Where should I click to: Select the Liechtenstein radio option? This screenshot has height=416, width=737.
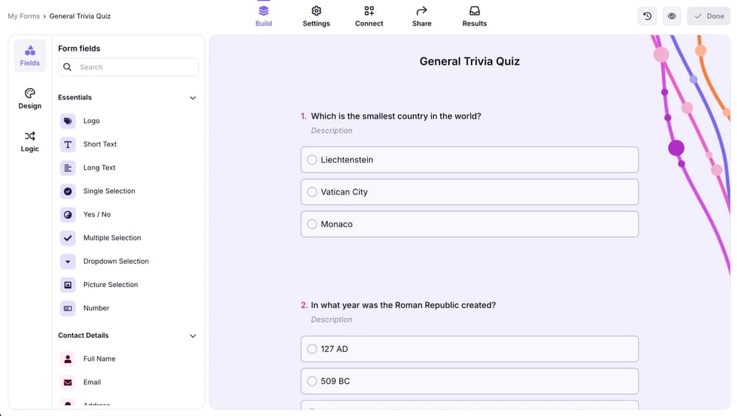(312, 160)
